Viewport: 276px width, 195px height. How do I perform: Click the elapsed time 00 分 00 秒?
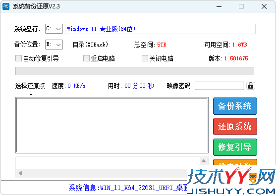(x=139, y=86)
